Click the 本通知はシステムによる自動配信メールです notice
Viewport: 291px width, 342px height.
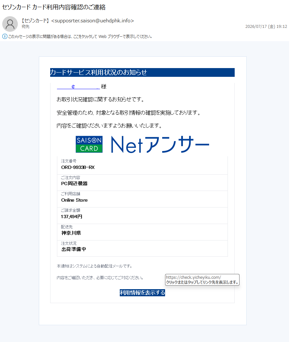[x=94, y=266]
